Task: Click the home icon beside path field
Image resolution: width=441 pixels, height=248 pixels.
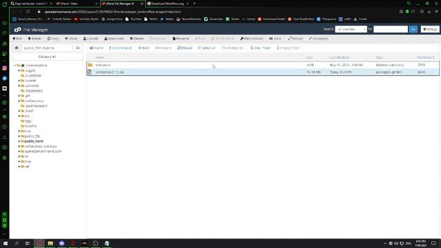Action: [17, 48]
